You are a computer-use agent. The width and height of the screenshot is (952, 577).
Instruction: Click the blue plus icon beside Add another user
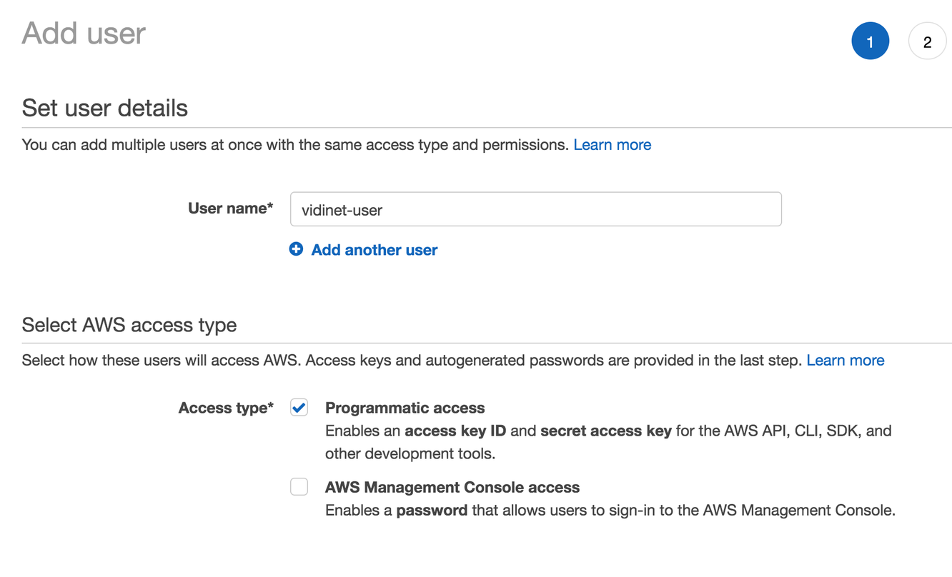coord(296,249)
